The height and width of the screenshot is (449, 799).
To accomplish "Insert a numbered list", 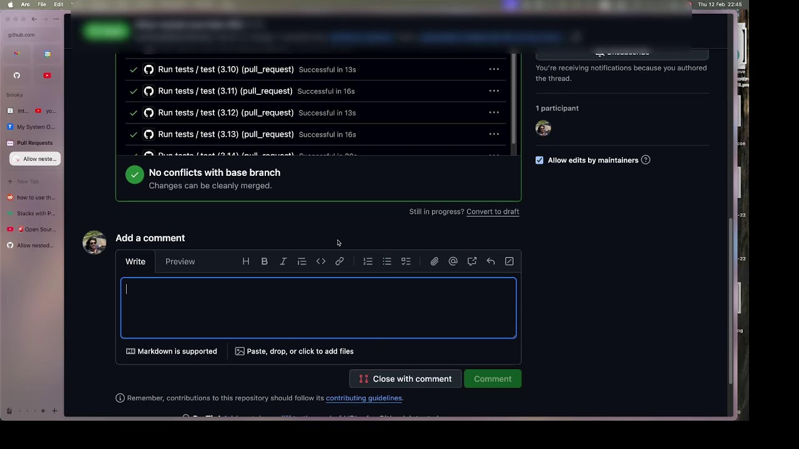I will point(368,261).
